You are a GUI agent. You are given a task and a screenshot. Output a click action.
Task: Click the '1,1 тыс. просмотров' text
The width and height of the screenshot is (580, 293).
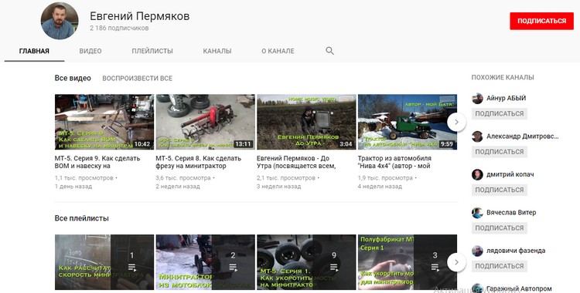coord(84,178)
